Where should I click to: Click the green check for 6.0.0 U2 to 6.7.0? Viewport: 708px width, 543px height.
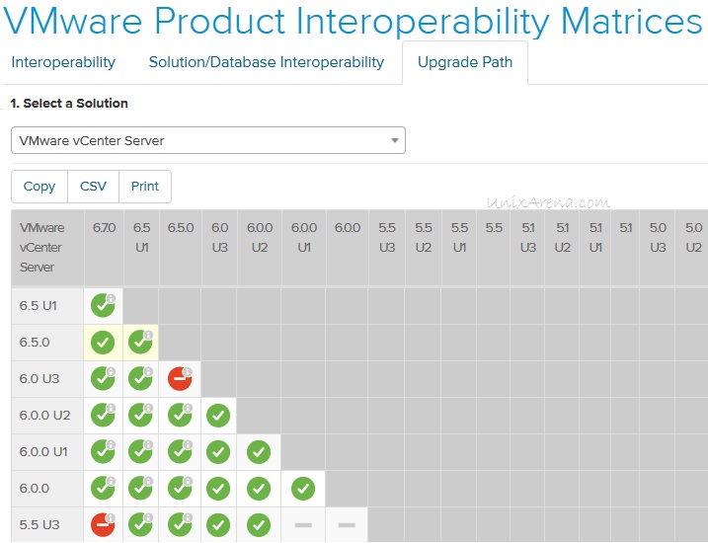103,416
